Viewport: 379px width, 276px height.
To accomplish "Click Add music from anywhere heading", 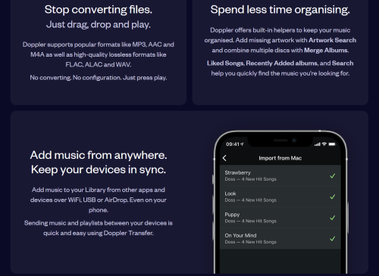I will tap(99, 155).
